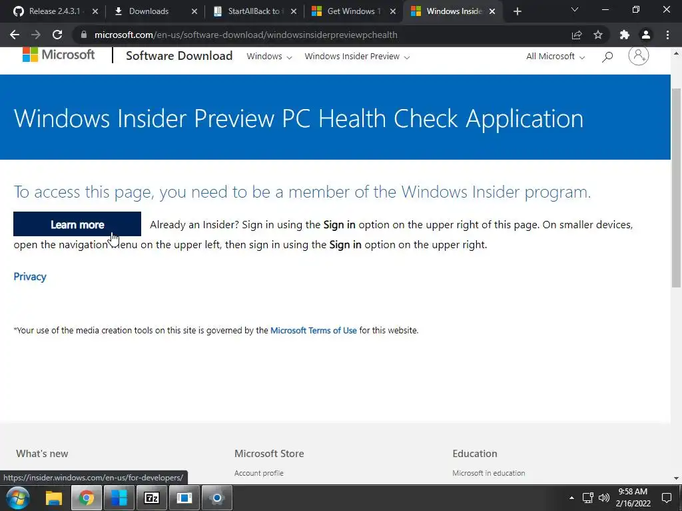Expand the Windows Insider Preview dropdown
This screenshot has height=511, width=682.
point(357,57)
